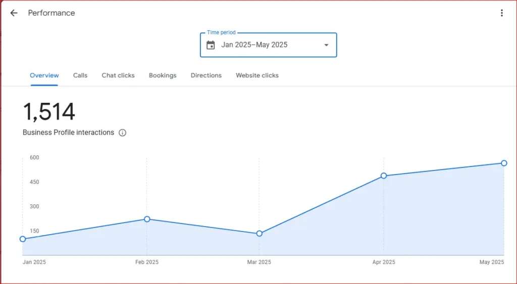517x284 pixels.
Task: Open the three-dot more options menu
Action: [x=501, y=13]
